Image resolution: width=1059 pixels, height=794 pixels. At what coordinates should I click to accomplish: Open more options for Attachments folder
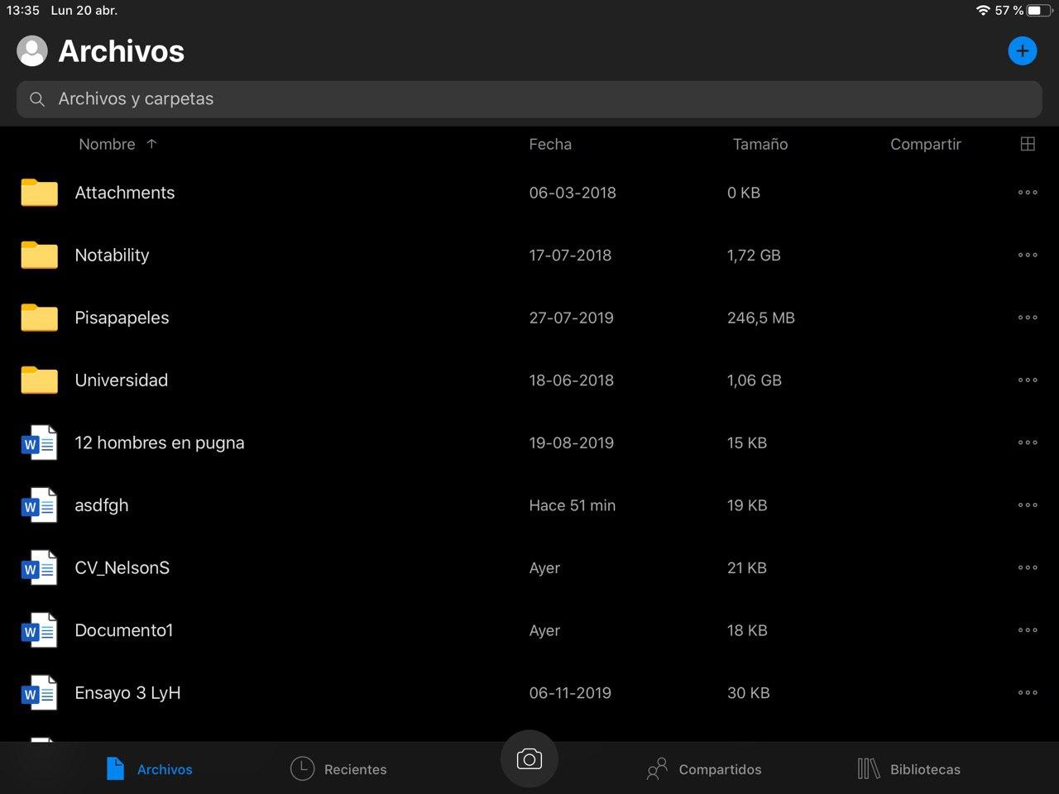[1028, 193]
